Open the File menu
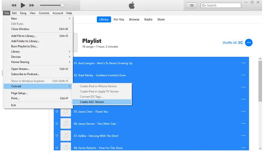The image size is (264, 154). click(x=7, y=13)
